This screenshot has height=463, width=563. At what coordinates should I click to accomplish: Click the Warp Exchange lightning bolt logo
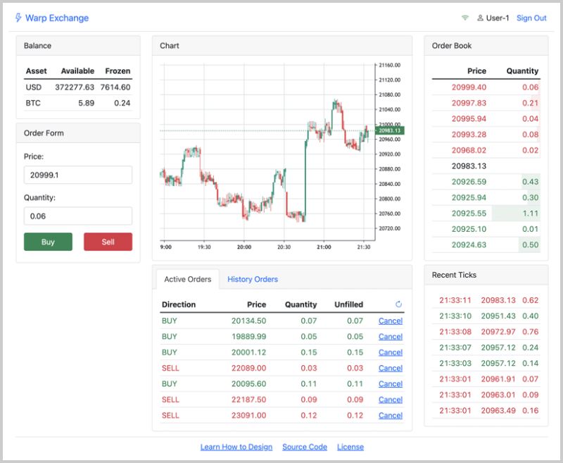click(x=17, y=18)
